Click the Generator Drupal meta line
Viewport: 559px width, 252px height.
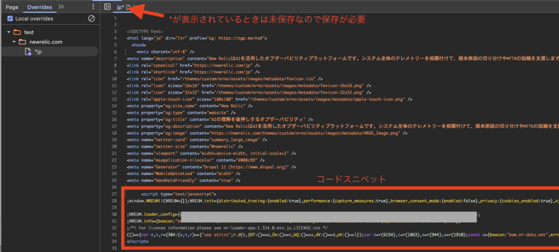[x=210, y=167]
